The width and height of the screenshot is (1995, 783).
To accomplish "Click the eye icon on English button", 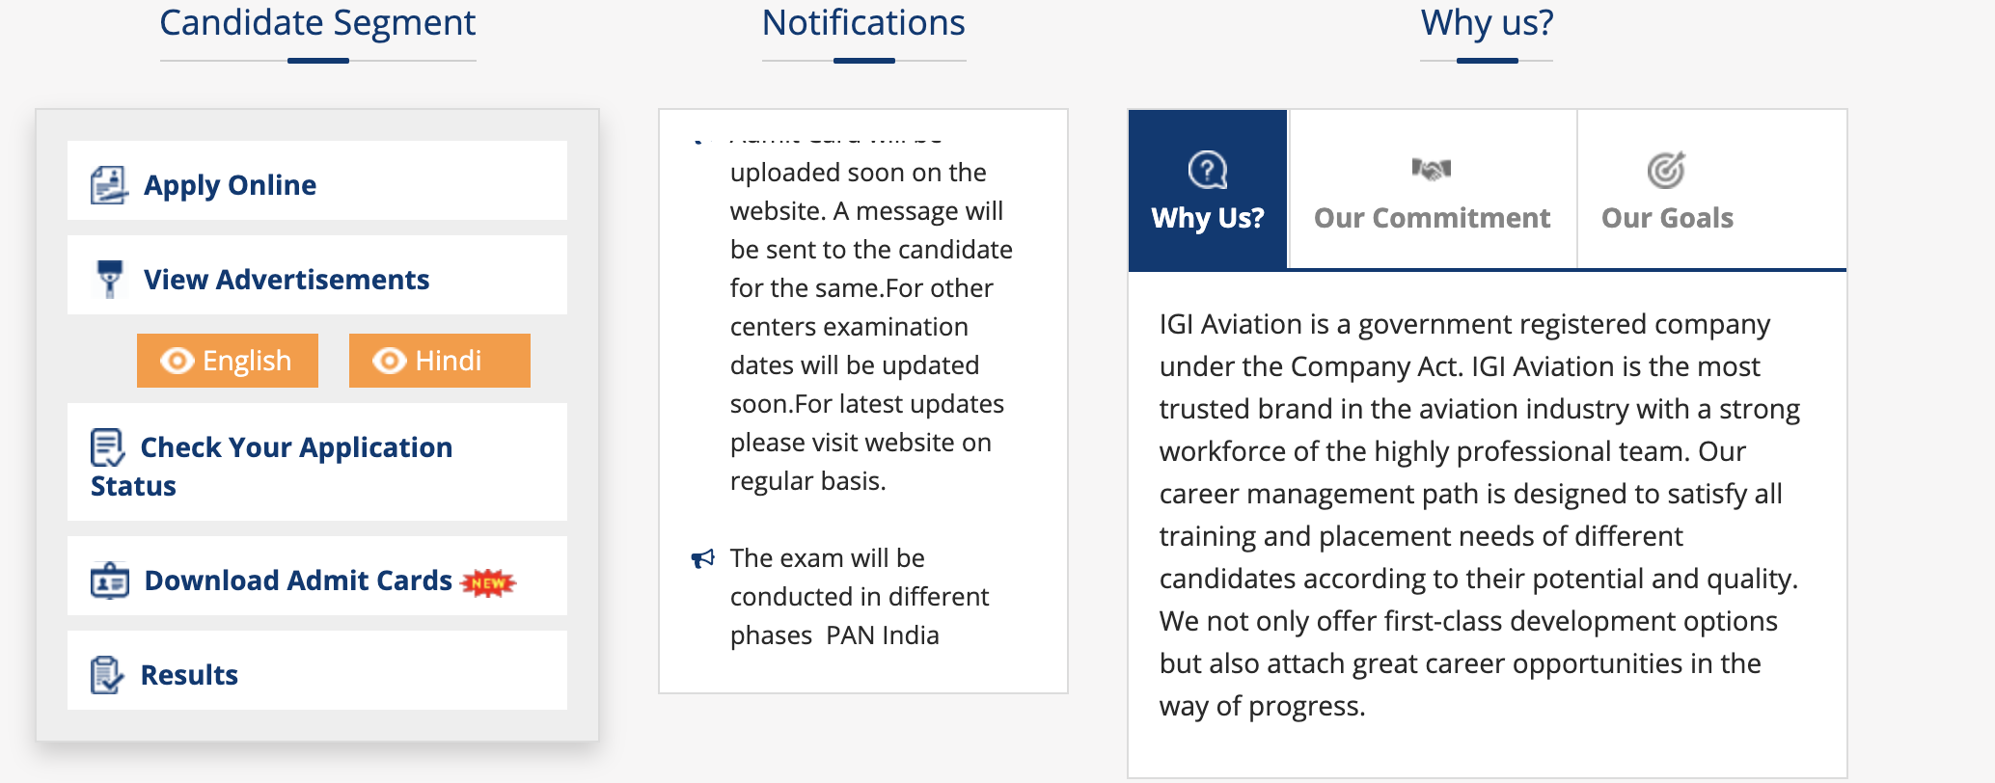I will tap(177, 361).
